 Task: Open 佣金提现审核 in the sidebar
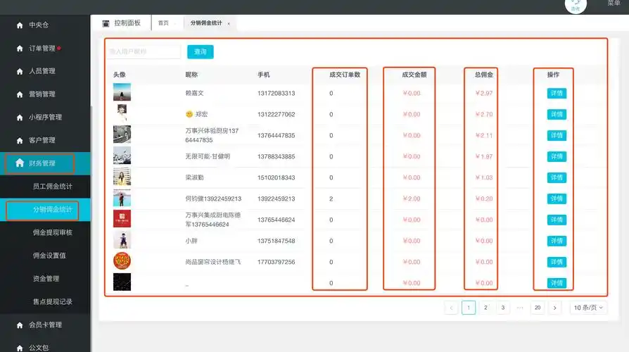tap(52, 232)
